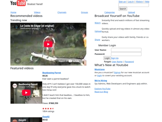
Task: Click the star rating under Beatboxing Parrot
Action: tap(48, 108)
